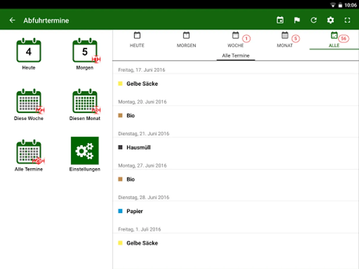
Task: Tap the flag icon in toolbar
Action: pos(297,20)
